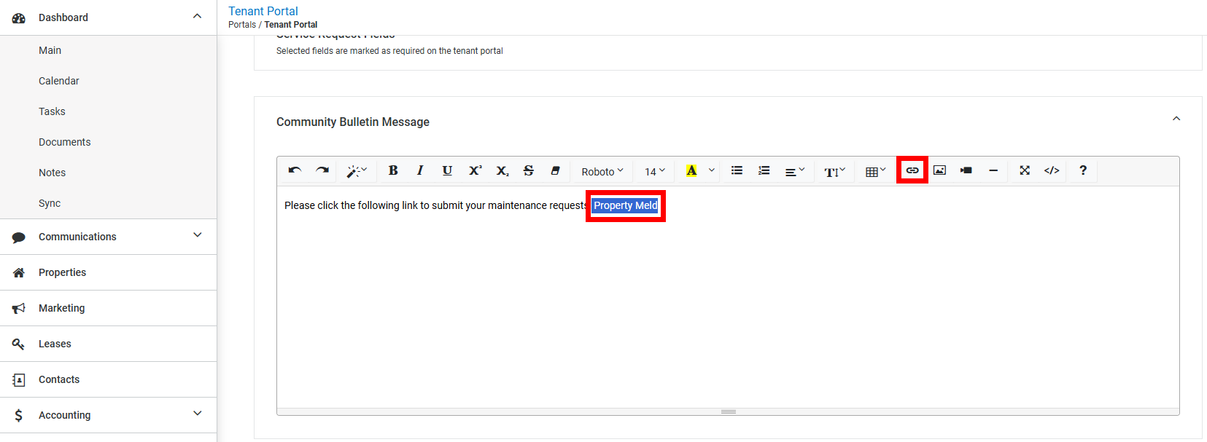The height and width of the screenshot is (442, 1207).
Task: Switch the editor to fullscreen mode
Action: click(x=1025, y=170)
